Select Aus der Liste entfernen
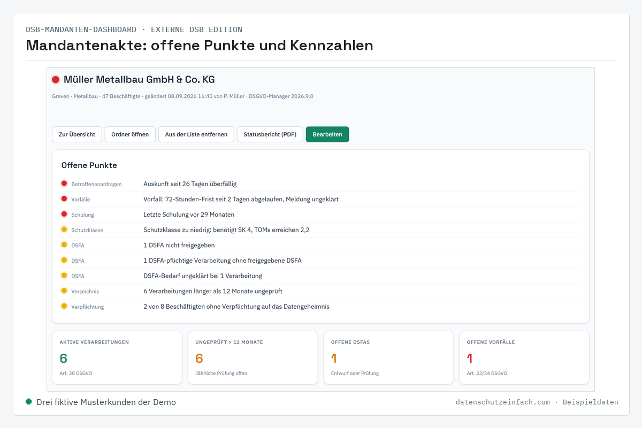Image resolution: width=642 pixels, height=428 pixels. point(196,134)
